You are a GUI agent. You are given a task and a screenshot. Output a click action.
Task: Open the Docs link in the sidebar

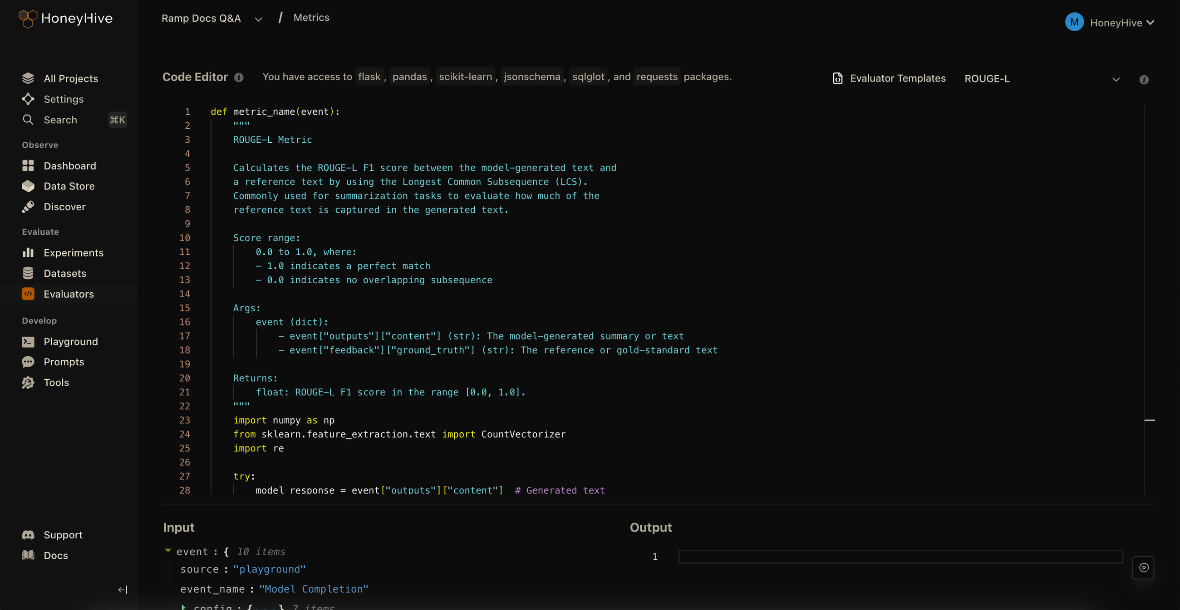point(56,555)
